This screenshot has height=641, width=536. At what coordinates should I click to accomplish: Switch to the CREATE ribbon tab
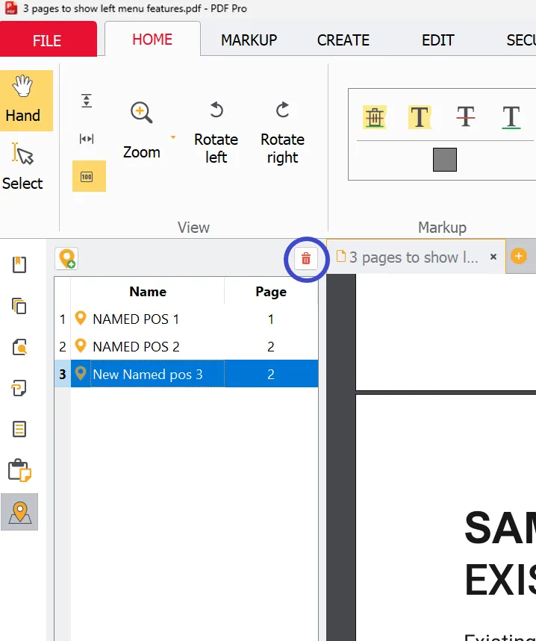tap(343, 40)
